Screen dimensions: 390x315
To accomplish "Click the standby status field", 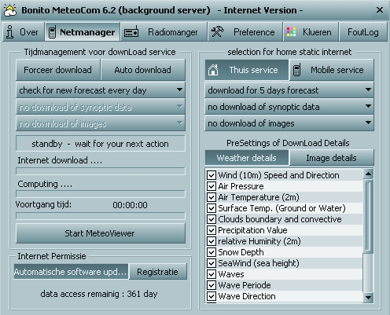I will (x=101, y=144).
